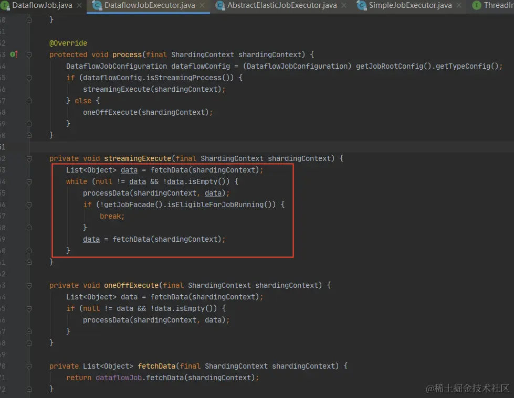Screen dimensions: 514x398
Task: Click fetchData in the private List<Object> declaration
Action: click(x=156, y=366)
